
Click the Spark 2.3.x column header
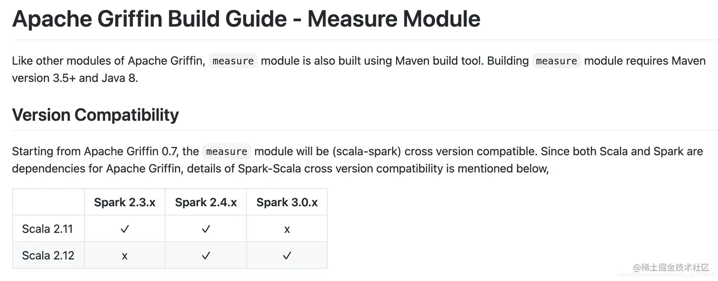125,202
